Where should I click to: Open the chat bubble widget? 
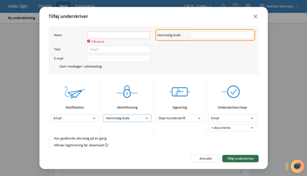point(297,166)
